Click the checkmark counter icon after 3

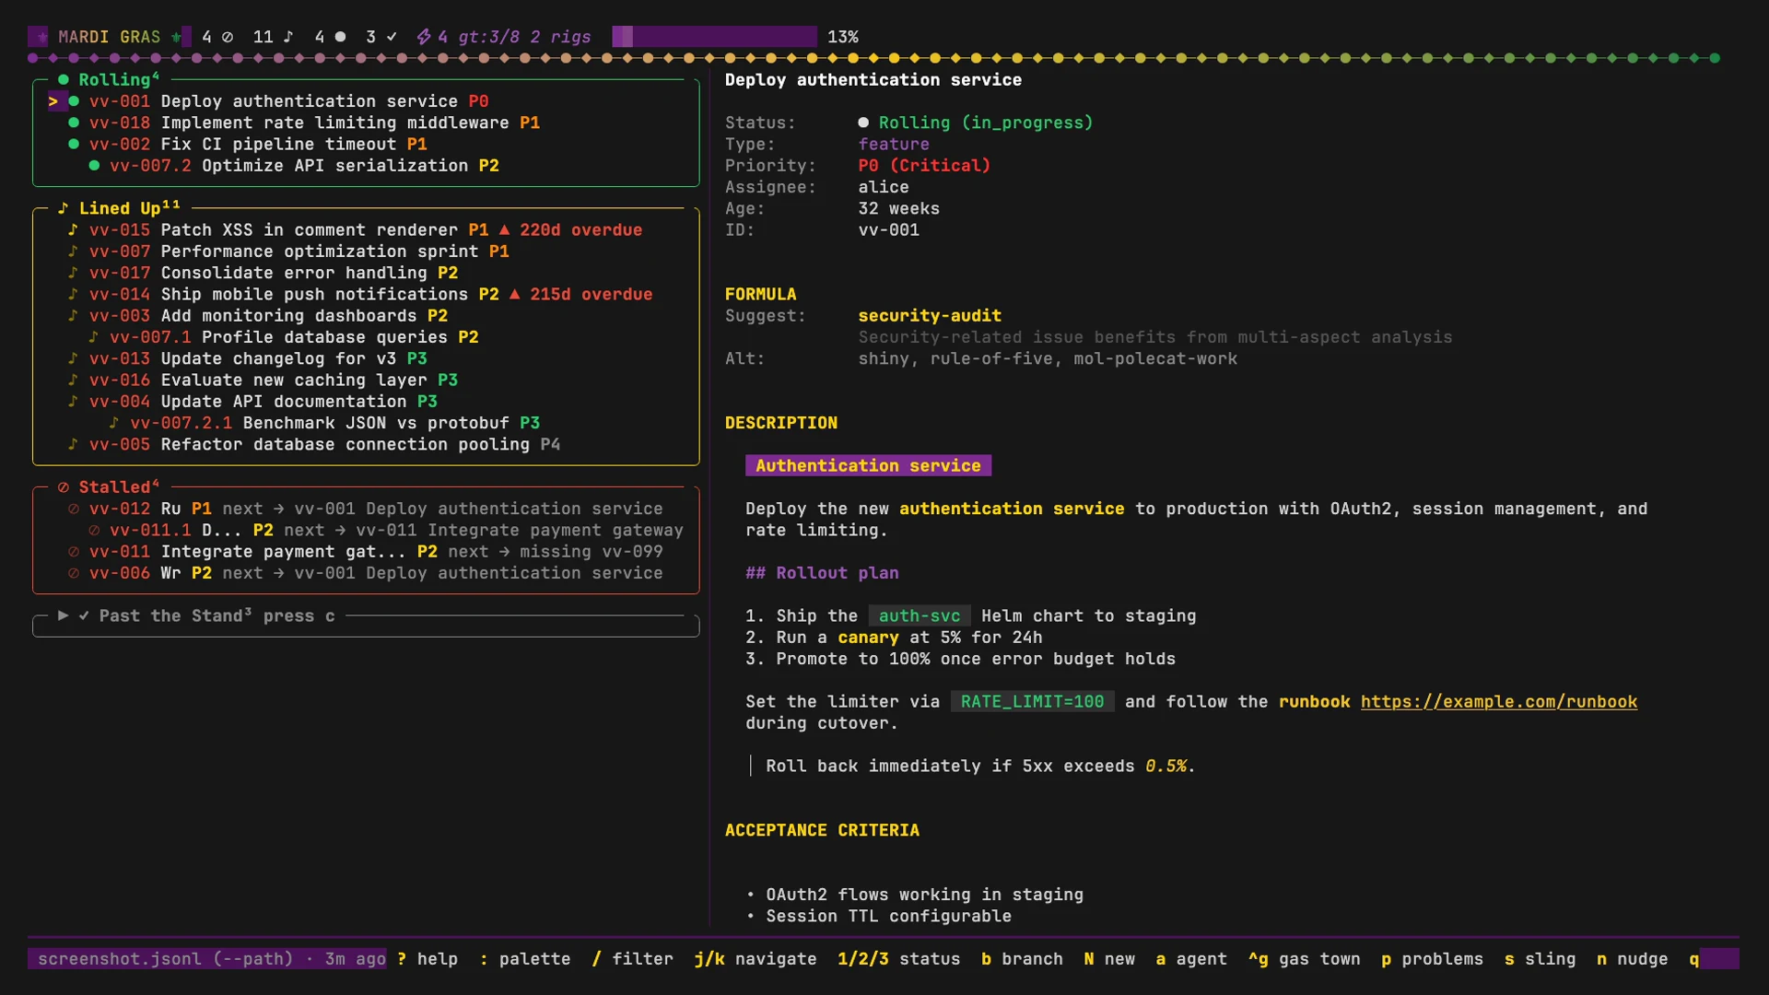(392, 37)
